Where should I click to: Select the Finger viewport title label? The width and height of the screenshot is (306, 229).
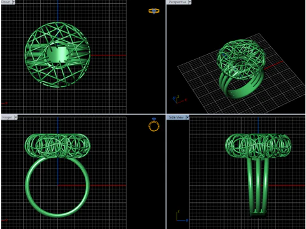pyautogui.click(x=7, y=117)
